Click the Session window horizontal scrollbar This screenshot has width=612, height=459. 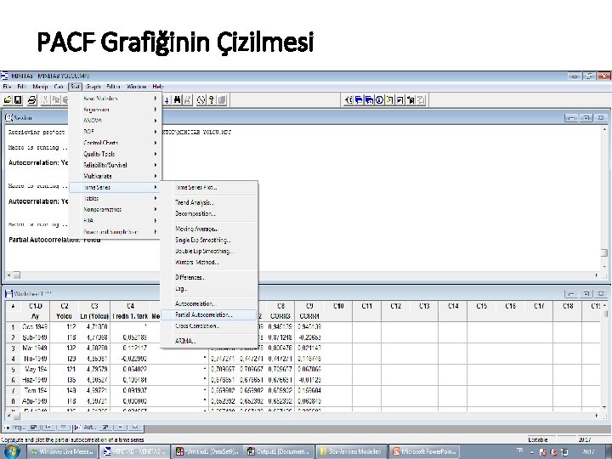[303, 275]
